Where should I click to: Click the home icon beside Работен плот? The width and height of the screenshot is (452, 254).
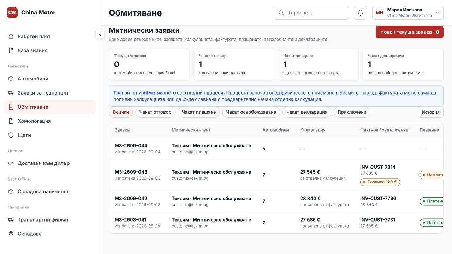point(11,36)
